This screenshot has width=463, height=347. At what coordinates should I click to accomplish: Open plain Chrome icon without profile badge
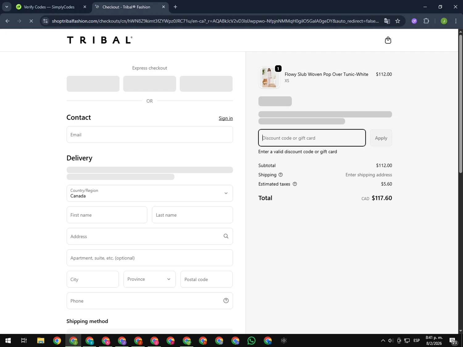57,341
